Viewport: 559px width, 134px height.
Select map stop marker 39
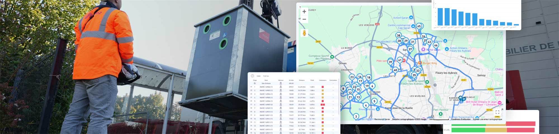(x=390, y=62)
